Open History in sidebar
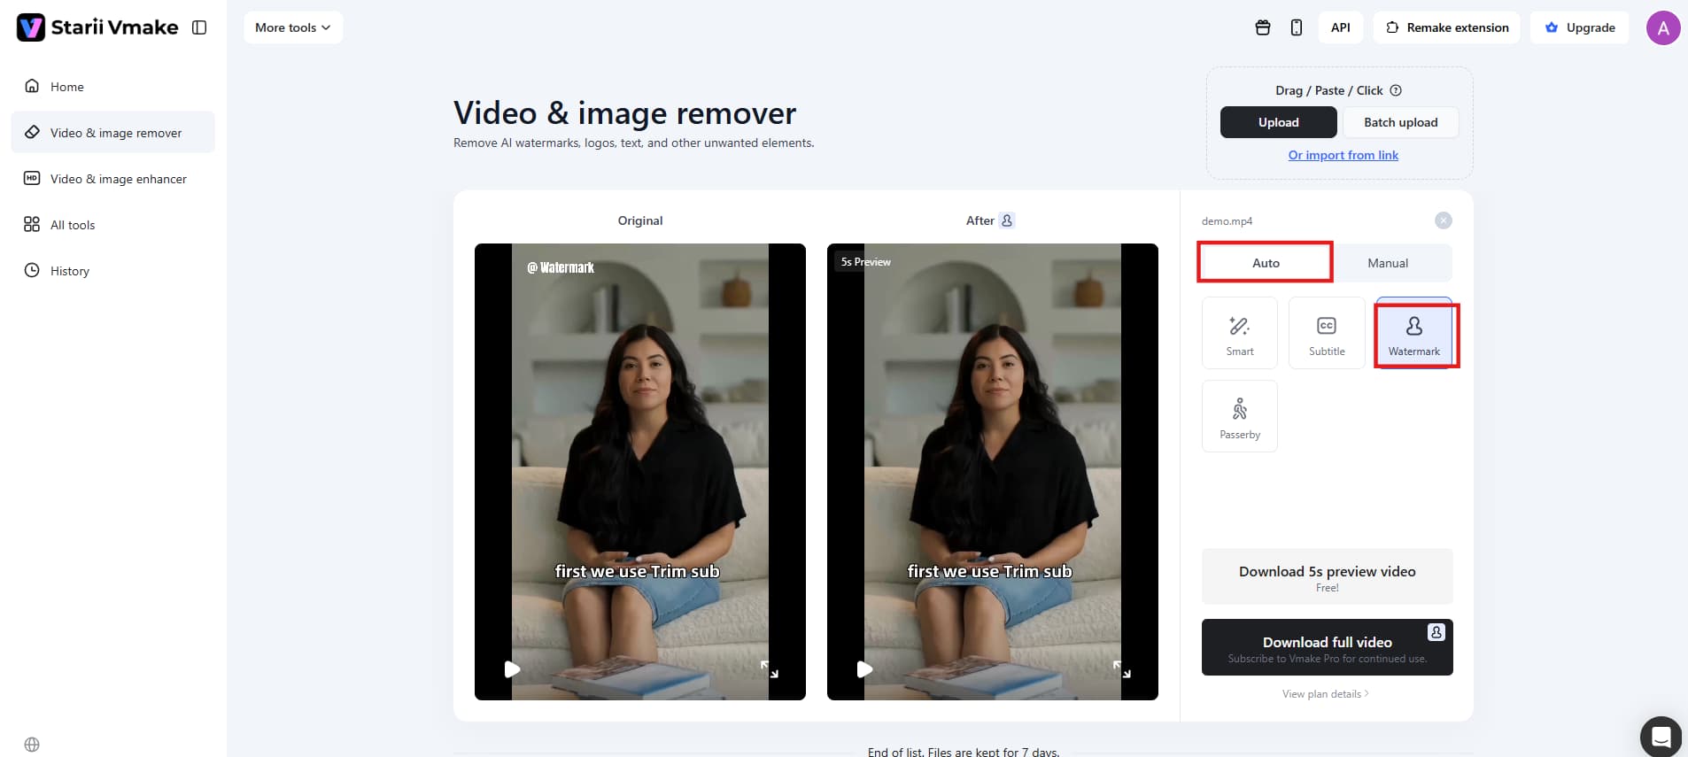 coord(112,271)
